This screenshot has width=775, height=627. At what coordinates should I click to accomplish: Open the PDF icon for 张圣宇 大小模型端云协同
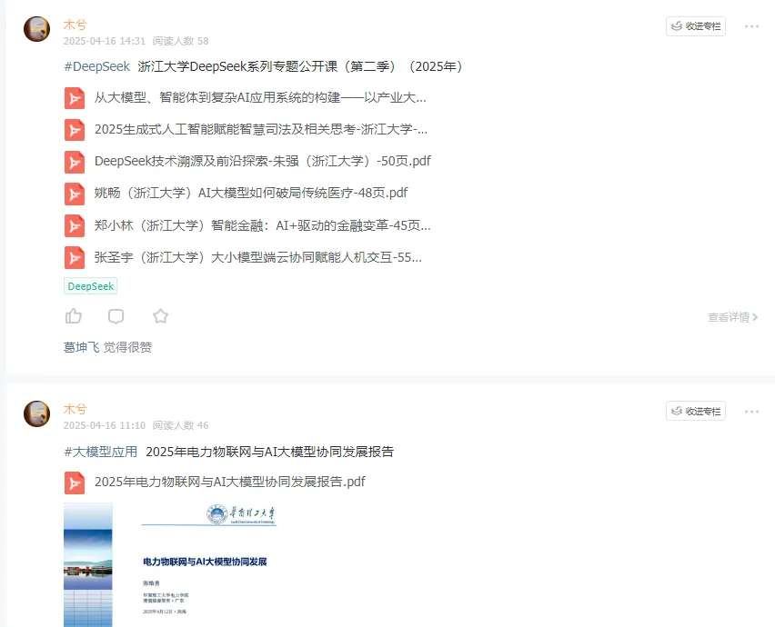(75, 258)
